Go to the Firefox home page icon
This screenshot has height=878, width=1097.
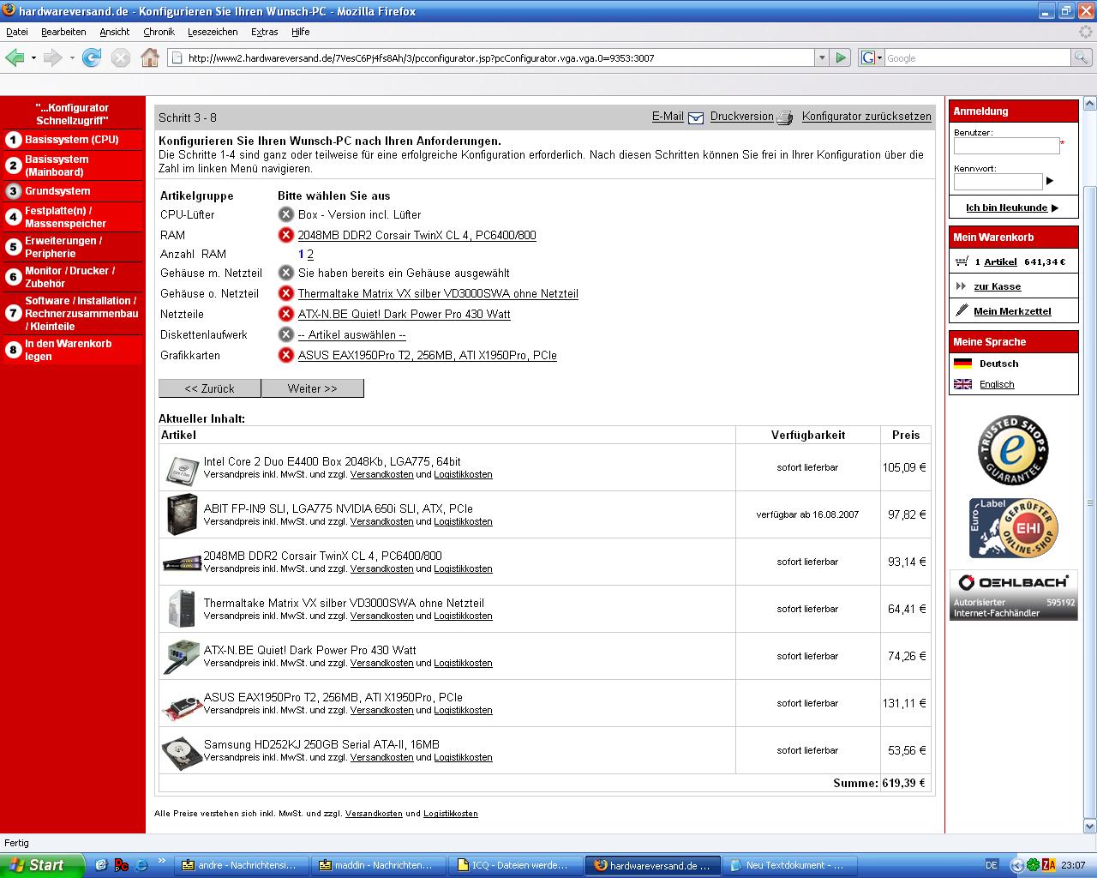tap(150, 57)
